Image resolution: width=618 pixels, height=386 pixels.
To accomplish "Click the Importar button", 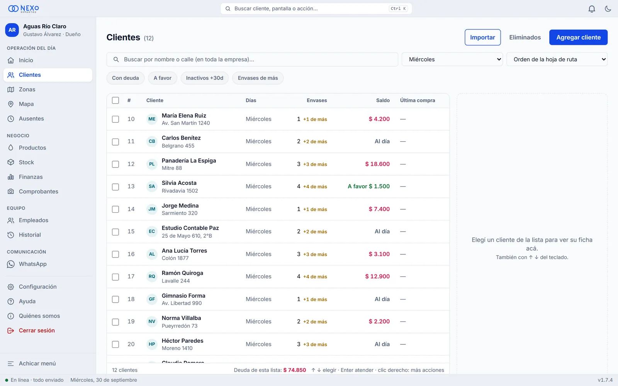I will 482,37.
